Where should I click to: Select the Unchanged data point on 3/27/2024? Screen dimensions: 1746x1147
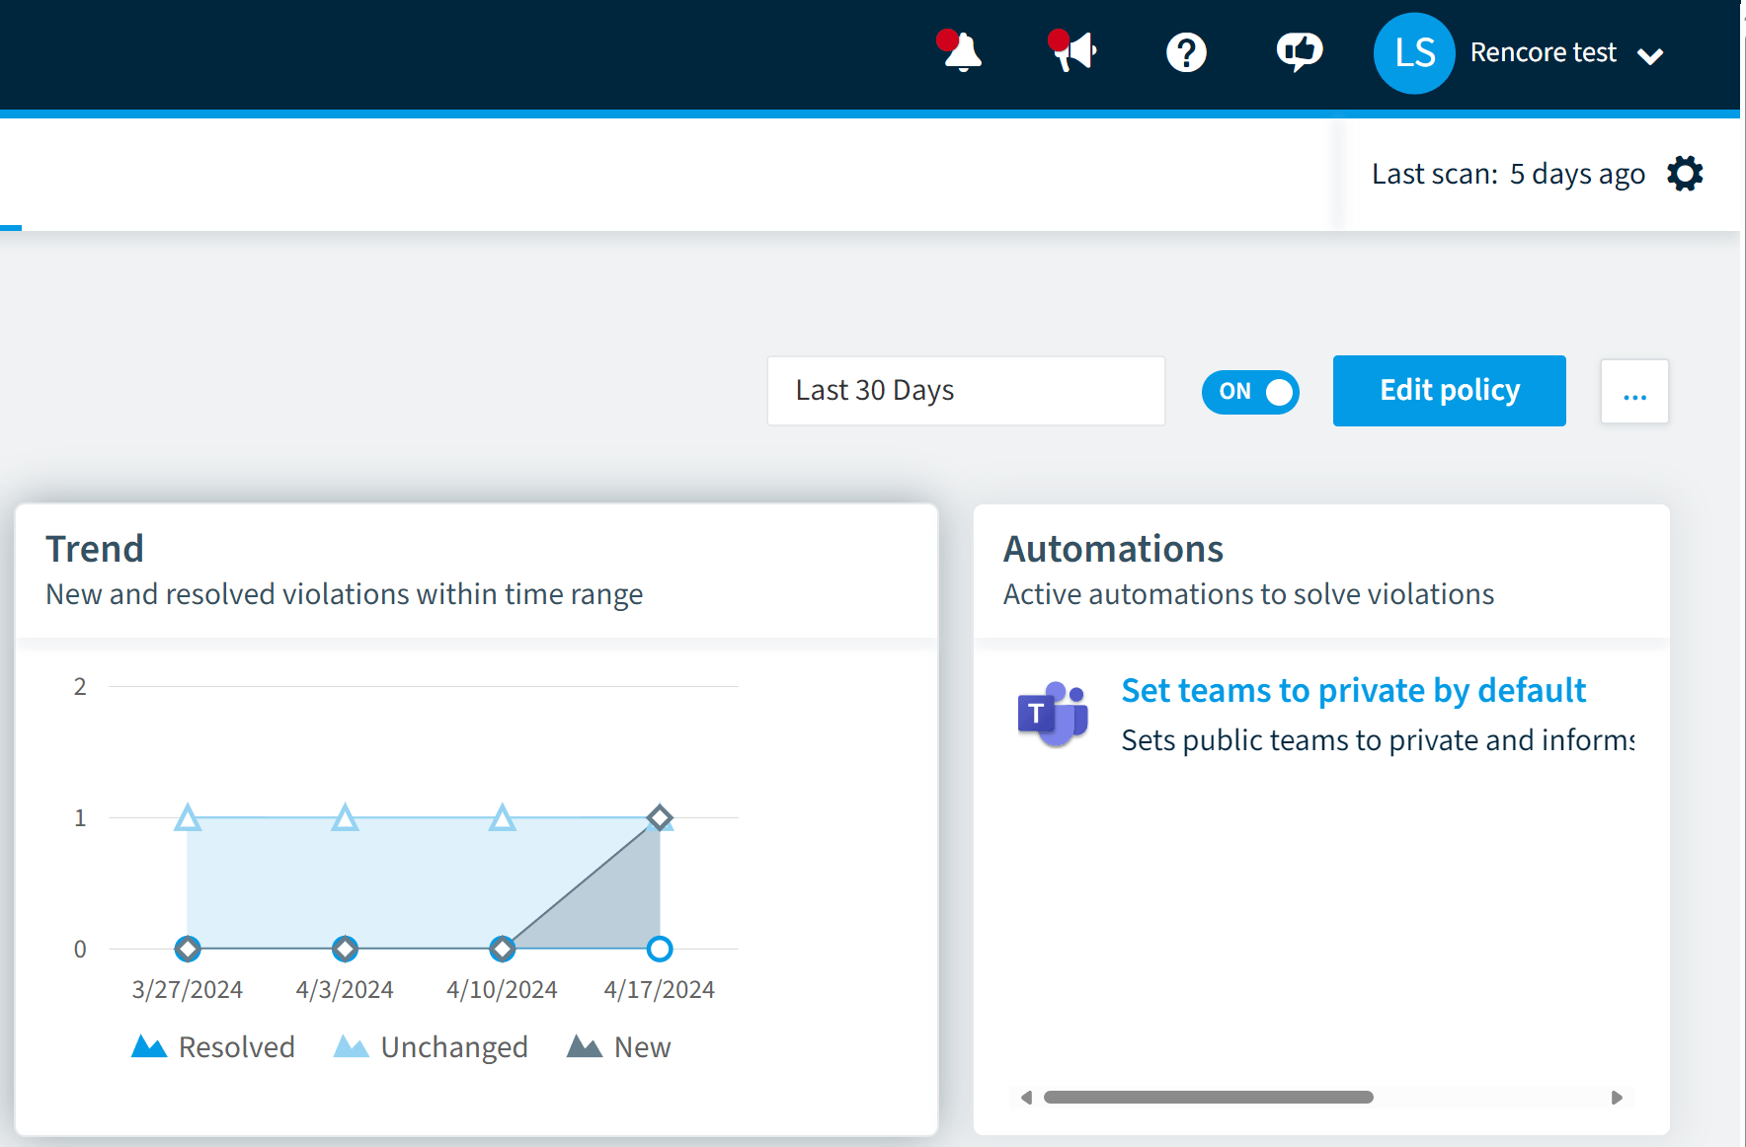[x=188, y=817]
